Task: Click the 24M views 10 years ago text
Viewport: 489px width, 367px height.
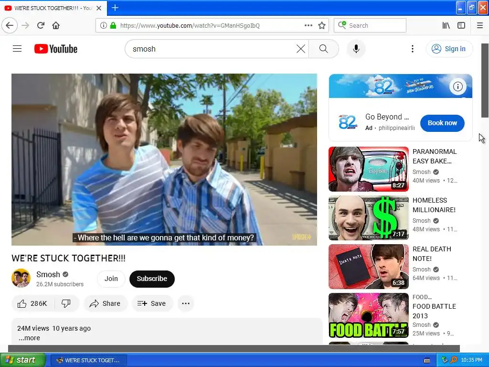Action: point(54,328)
